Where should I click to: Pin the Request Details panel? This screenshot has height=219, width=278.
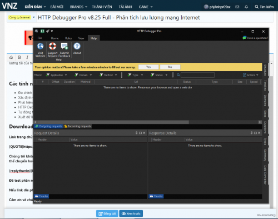click(x=136, y=133)
